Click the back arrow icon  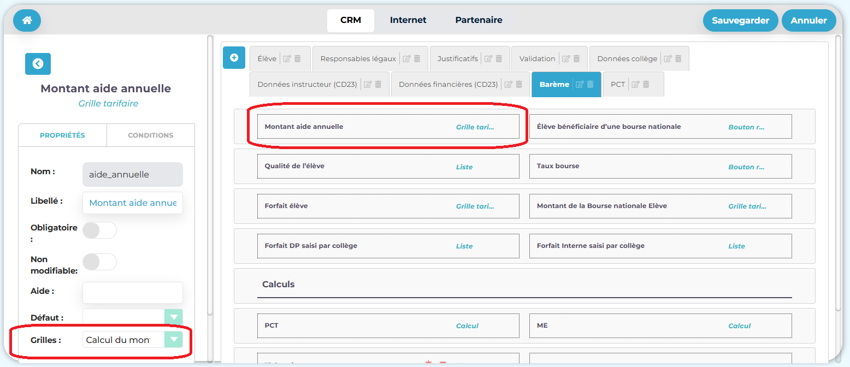click(x=38, y=64)
